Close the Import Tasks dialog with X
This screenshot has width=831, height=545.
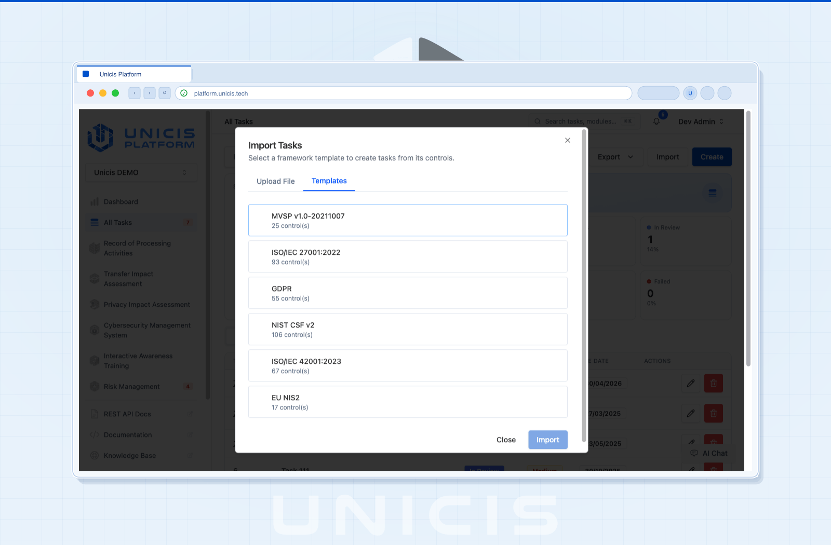[x=568, y=140]
